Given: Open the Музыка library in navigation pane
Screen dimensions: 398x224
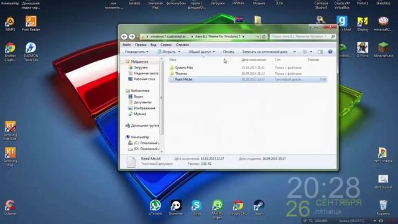Looking at the screenshot, I should (140, 114).
